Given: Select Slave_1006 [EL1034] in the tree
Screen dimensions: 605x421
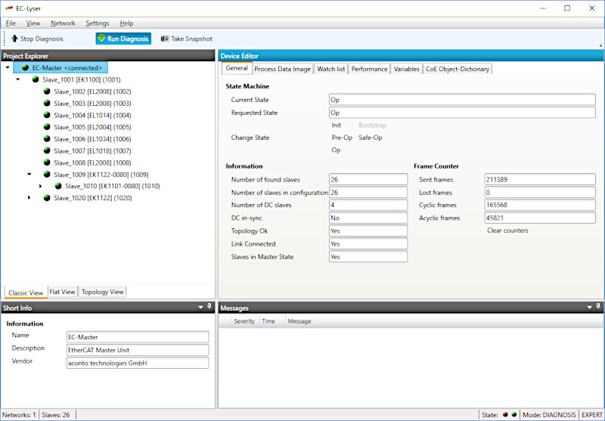Looking at the screenshot, I should coord(92,139).
